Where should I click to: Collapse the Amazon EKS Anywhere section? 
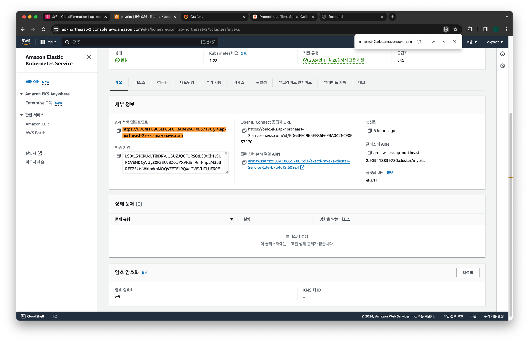21,94
